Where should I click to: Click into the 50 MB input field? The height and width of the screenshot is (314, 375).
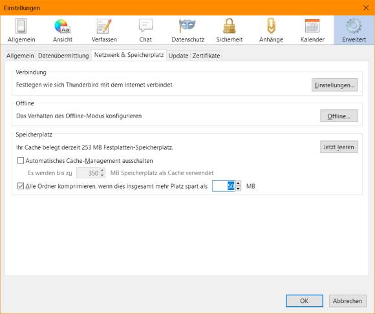(224, 186)
